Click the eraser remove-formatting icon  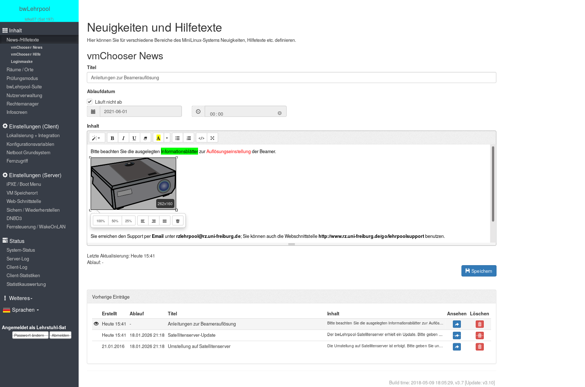145,138
